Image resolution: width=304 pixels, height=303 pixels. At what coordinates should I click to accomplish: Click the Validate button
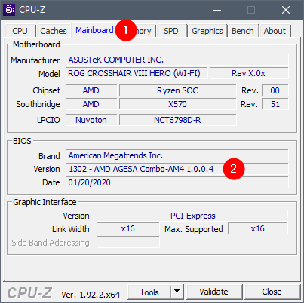(x=214, y=292)
